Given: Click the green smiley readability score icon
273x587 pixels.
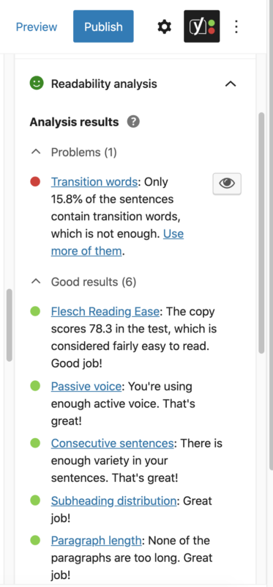Looking at the screenshot, I should [x=37, y=83].
